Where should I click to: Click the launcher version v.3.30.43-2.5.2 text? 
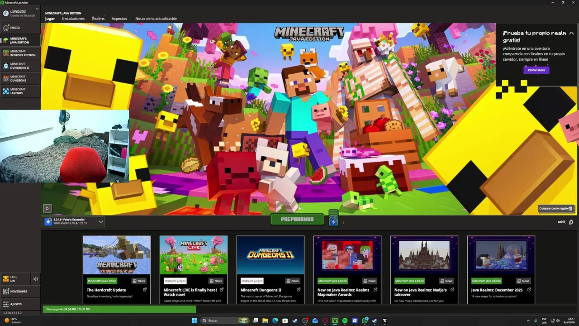12,313
